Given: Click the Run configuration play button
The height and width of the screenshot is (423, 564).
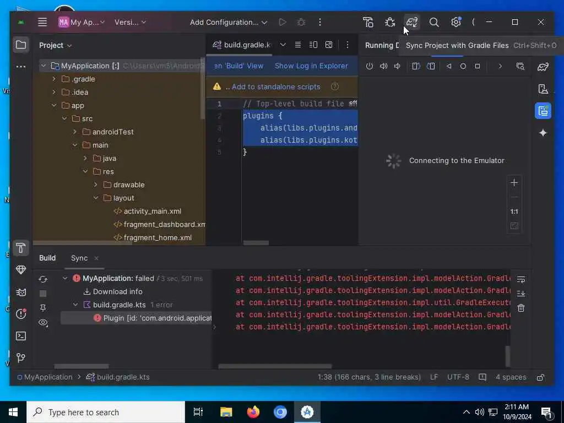Looking at the screenshot, I should [283, 22].
